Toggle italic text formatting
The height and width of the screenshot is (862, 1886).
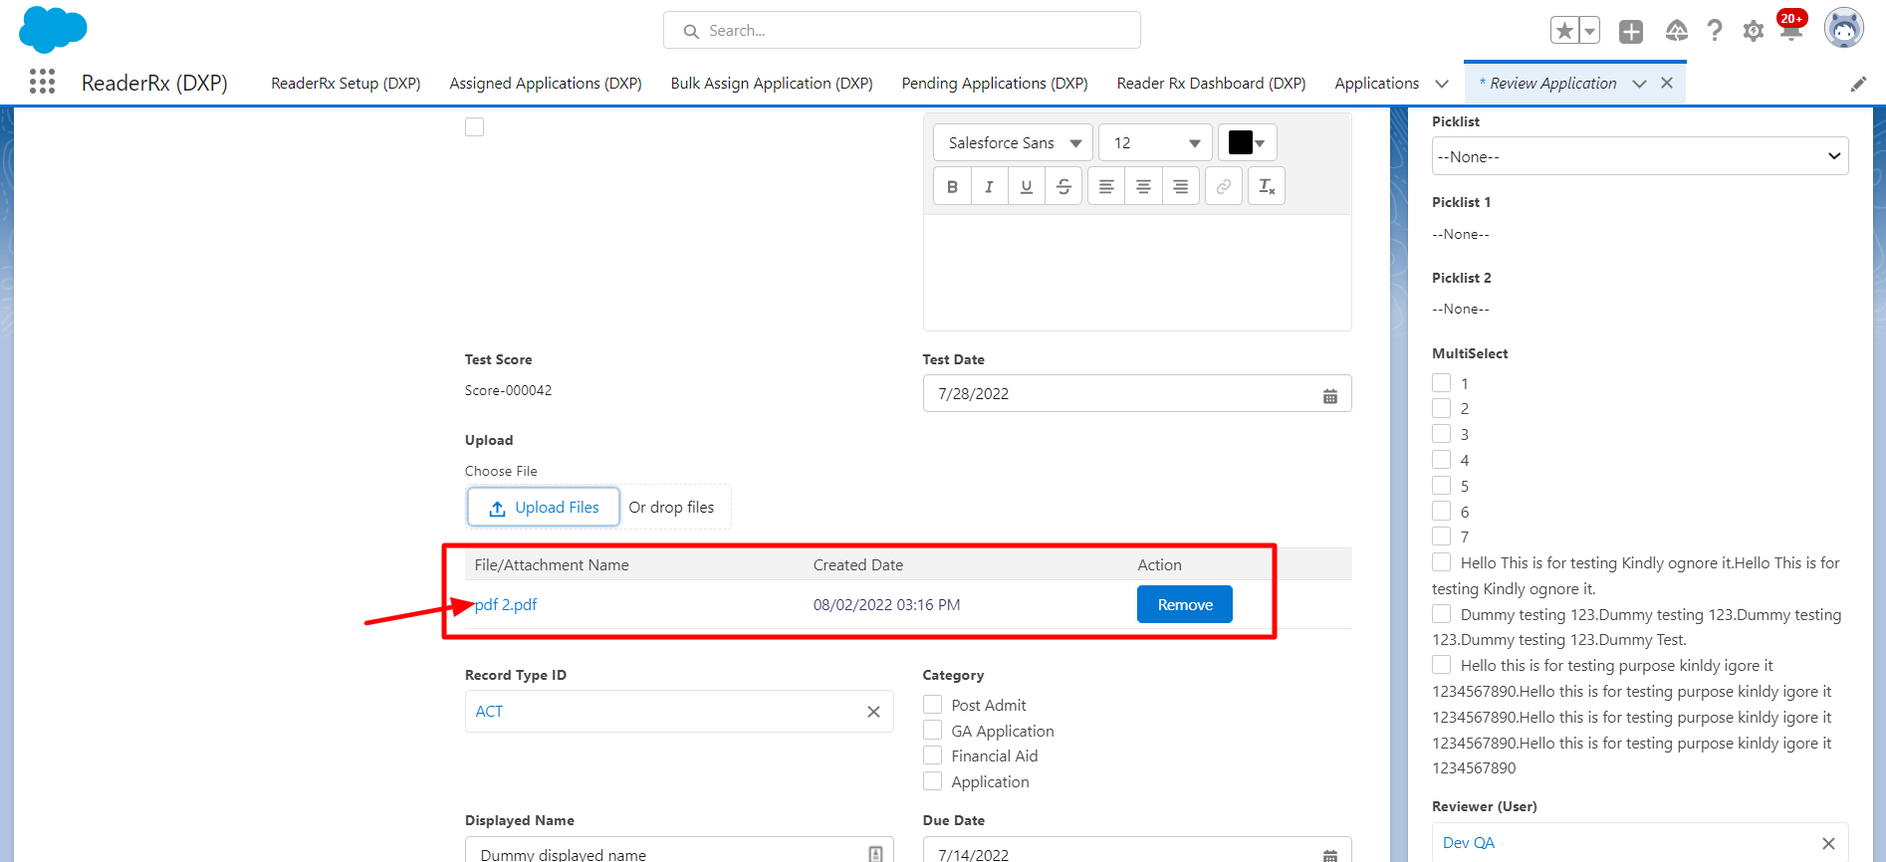[989, 186]
